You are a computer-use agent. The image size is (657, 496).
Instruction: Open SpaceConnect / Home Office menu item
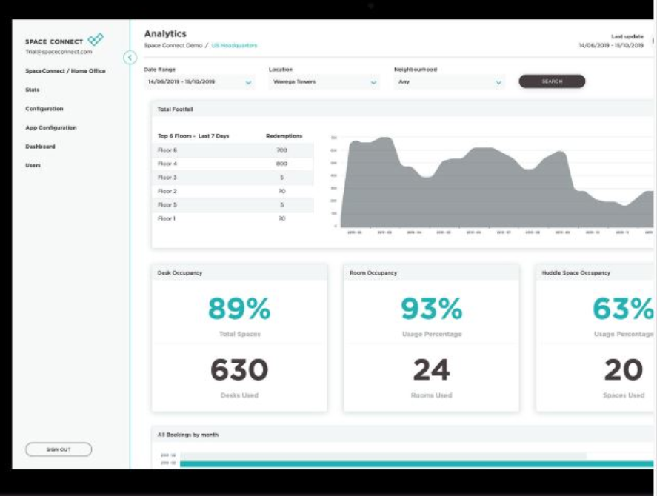point(65,71)
